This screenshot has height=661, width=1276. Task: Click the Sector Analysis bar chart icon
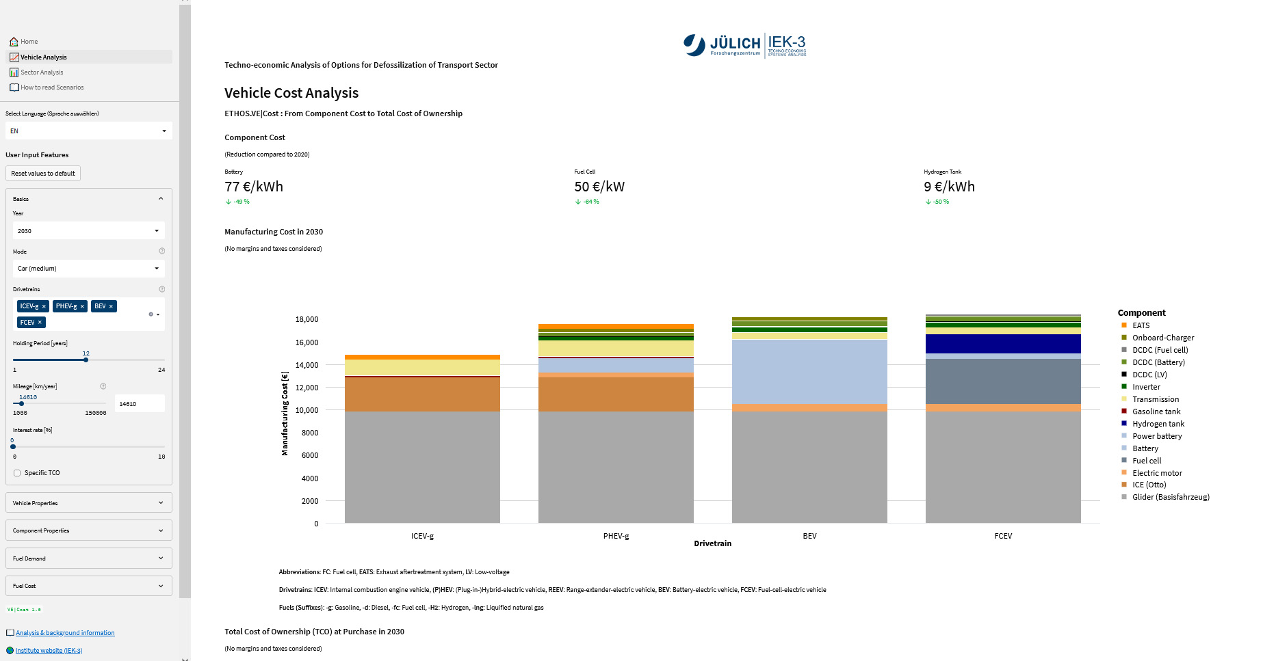pyautogui.click(x=14, y=72)
